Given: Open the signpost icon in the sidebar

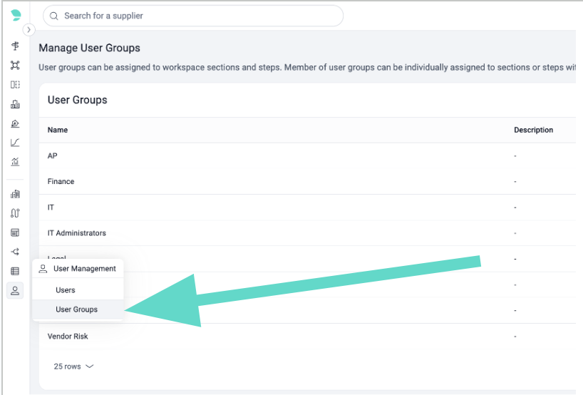Looking at the screenshot, I should click(15, 46).
